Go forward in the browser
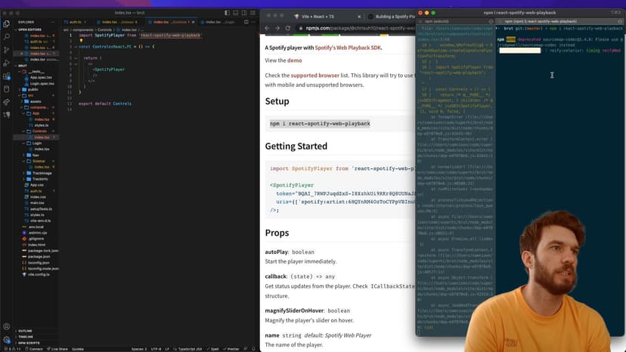 pos(277,29)
